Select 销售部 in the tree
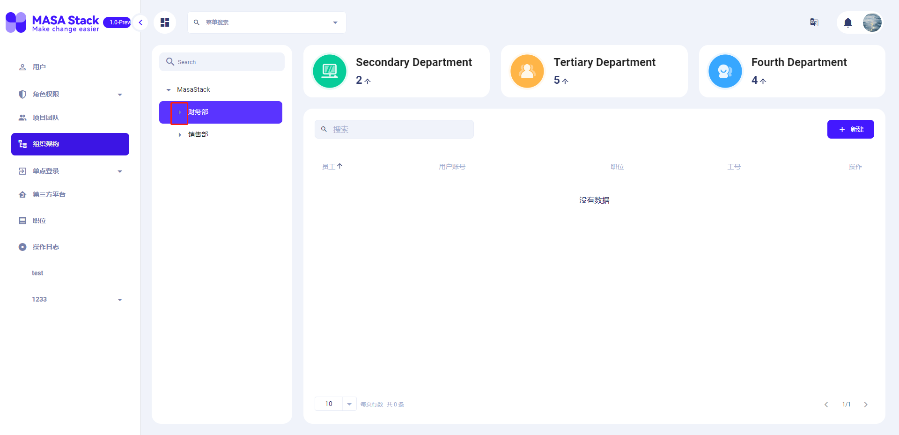Image resolution: width=899 pixels, height=435 pixels. (x=198, y=134)
